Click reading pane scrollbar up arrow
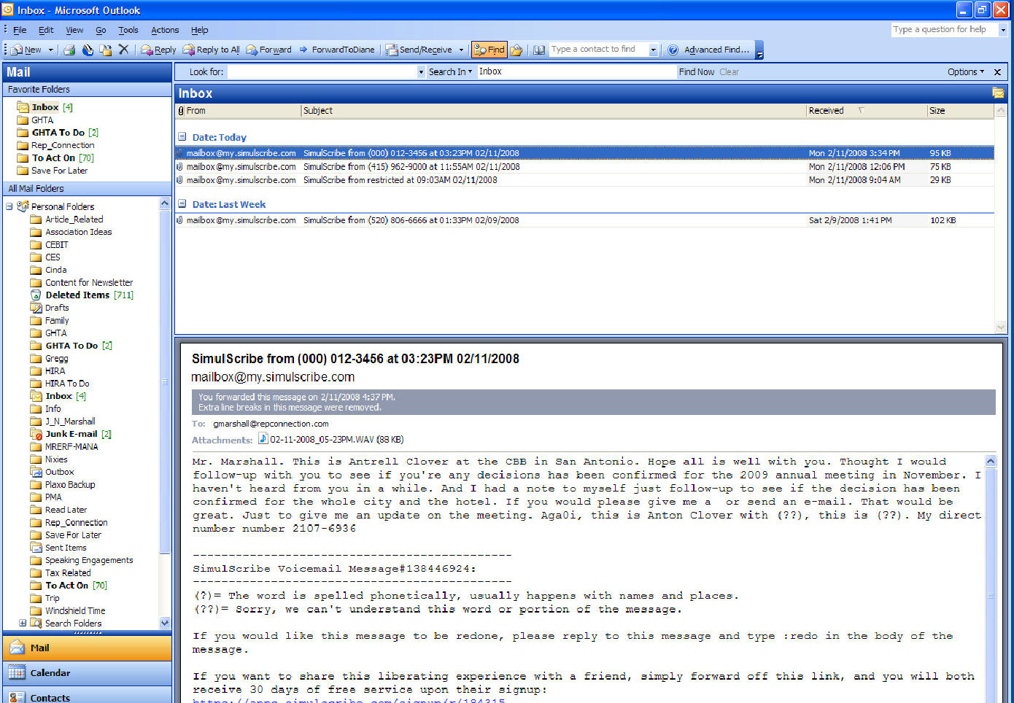1014x703 pixels. [990, 461]
